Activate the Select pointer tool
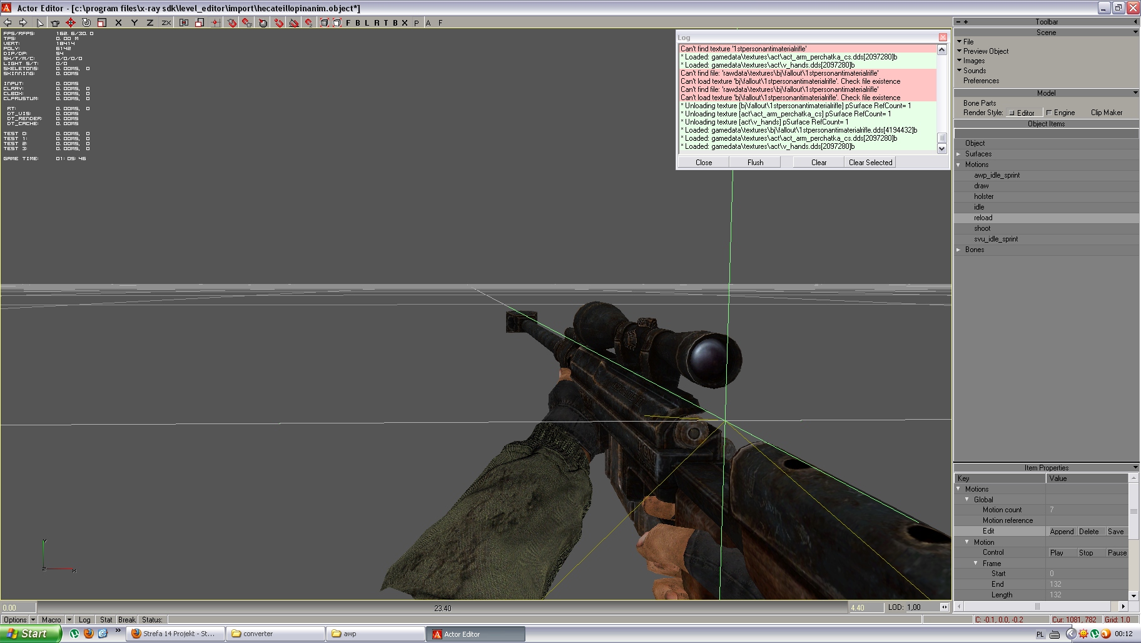The width and height of the screenshot is (1141, 643). click(40, 23)
